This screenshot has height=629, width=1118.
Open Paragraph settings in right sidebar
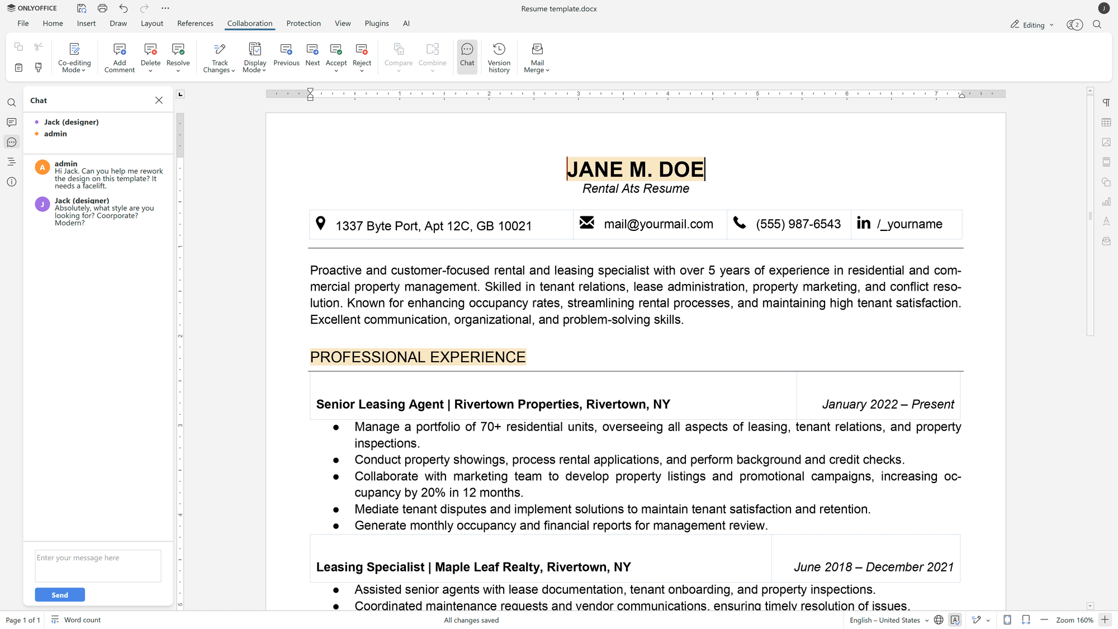pyautogui.click(x=1106, y=103)
